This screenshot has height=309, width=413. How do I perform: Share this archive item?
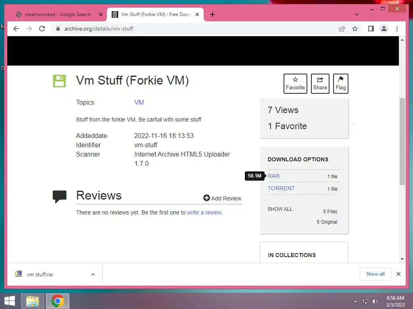pos(320,84)
